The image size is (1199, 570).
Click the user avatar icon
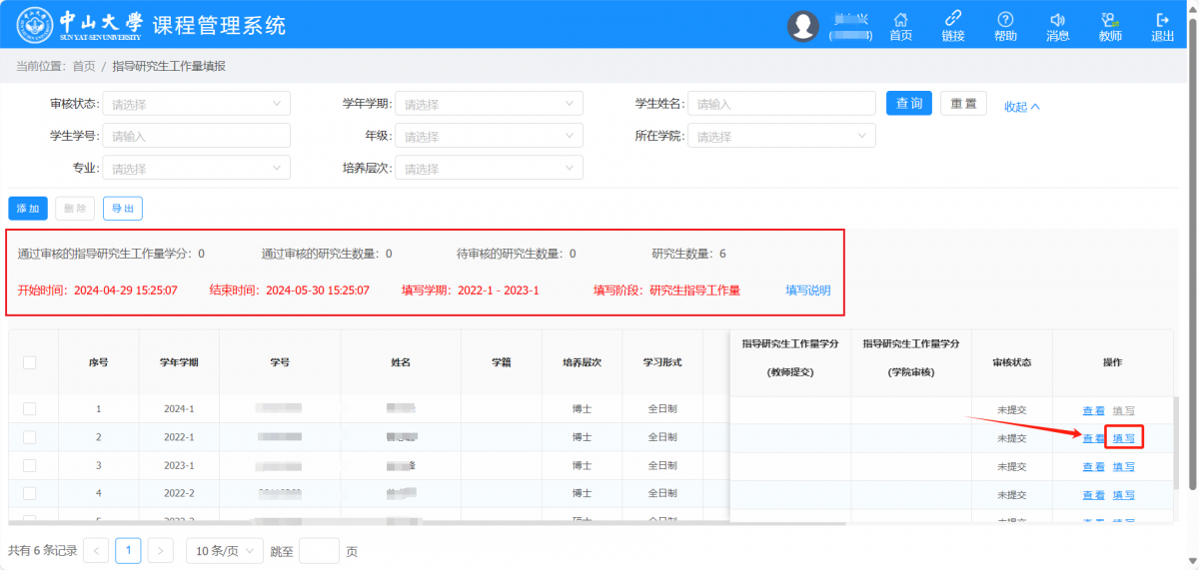coord(803,26)
